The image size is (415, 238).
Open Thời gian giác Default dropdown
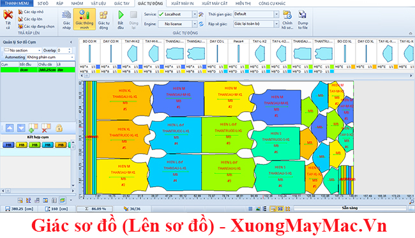276,14
